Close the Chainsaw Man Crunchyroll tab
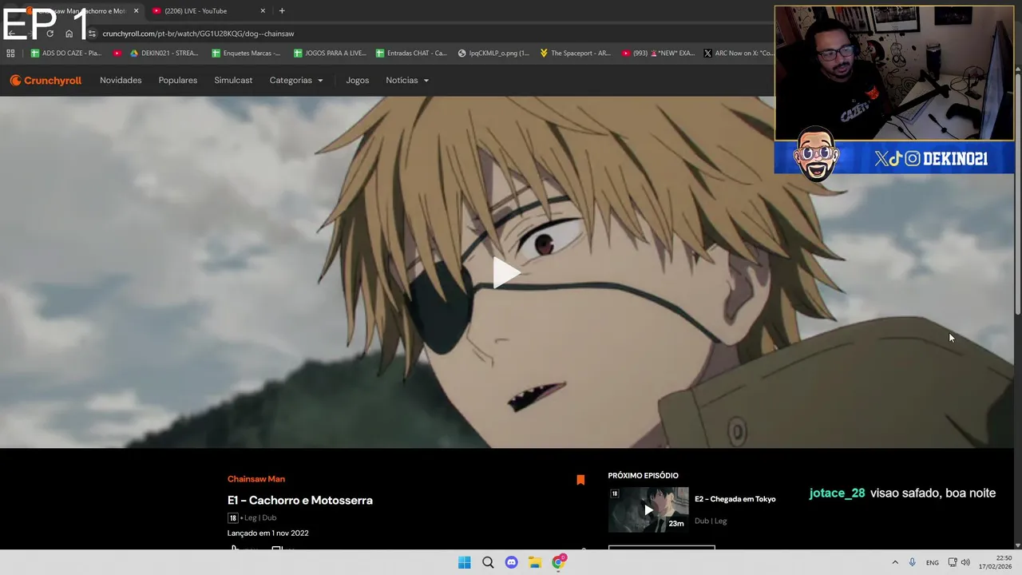Image resolution: width=1022 pixels, height=575 pixels. pyautogui.click(x=136, y=11)
